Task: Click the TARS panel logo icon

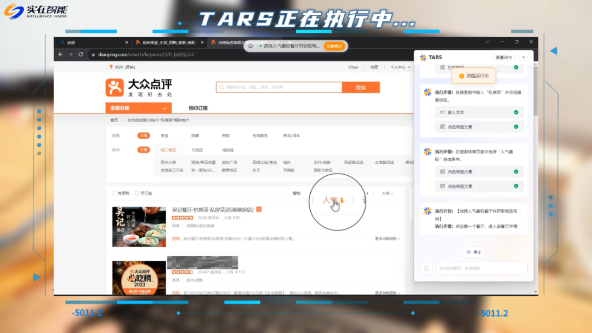Action: (x=423, y=58)
